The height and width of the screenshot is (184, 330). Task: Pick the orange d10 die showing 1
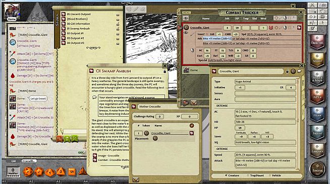coord(50,172)
